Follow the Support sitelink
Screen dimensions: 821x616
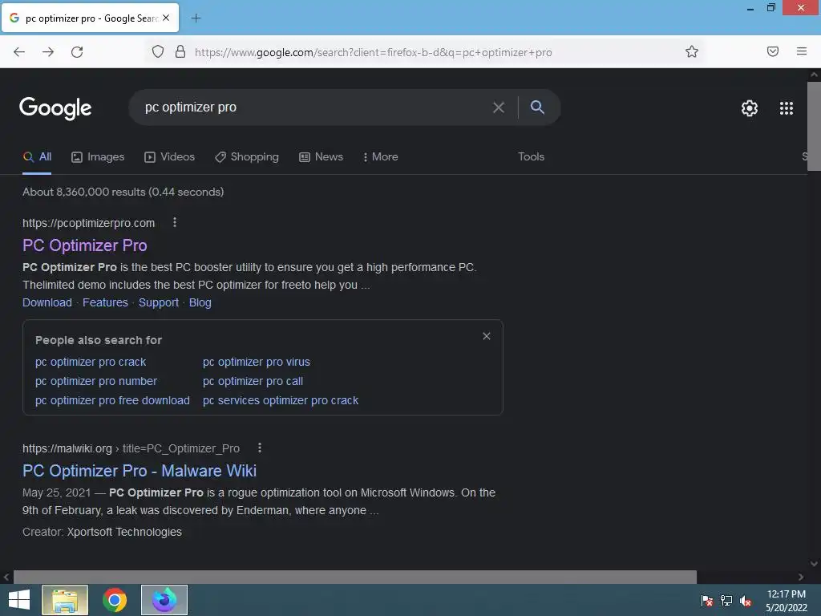tap(159, 302)
